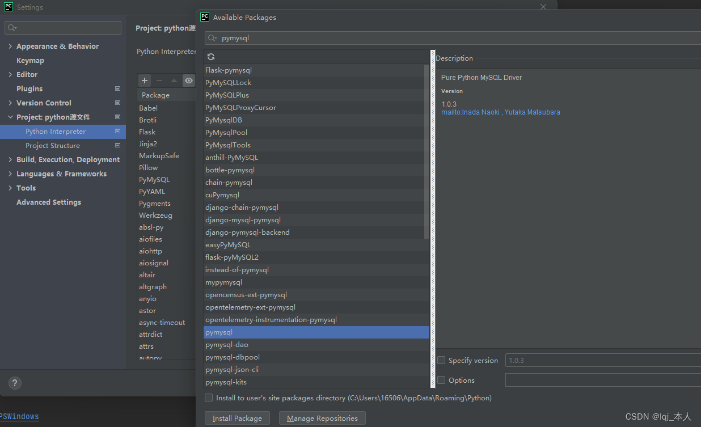Expand the Tools settings section
The width and height of the screenshot is (701, 427).
[10, 188]
